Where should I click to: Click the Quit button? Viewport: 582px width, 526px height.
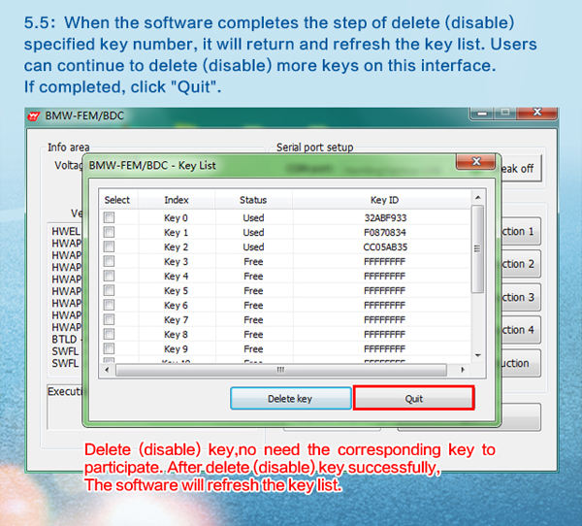(x=414, y=399)
